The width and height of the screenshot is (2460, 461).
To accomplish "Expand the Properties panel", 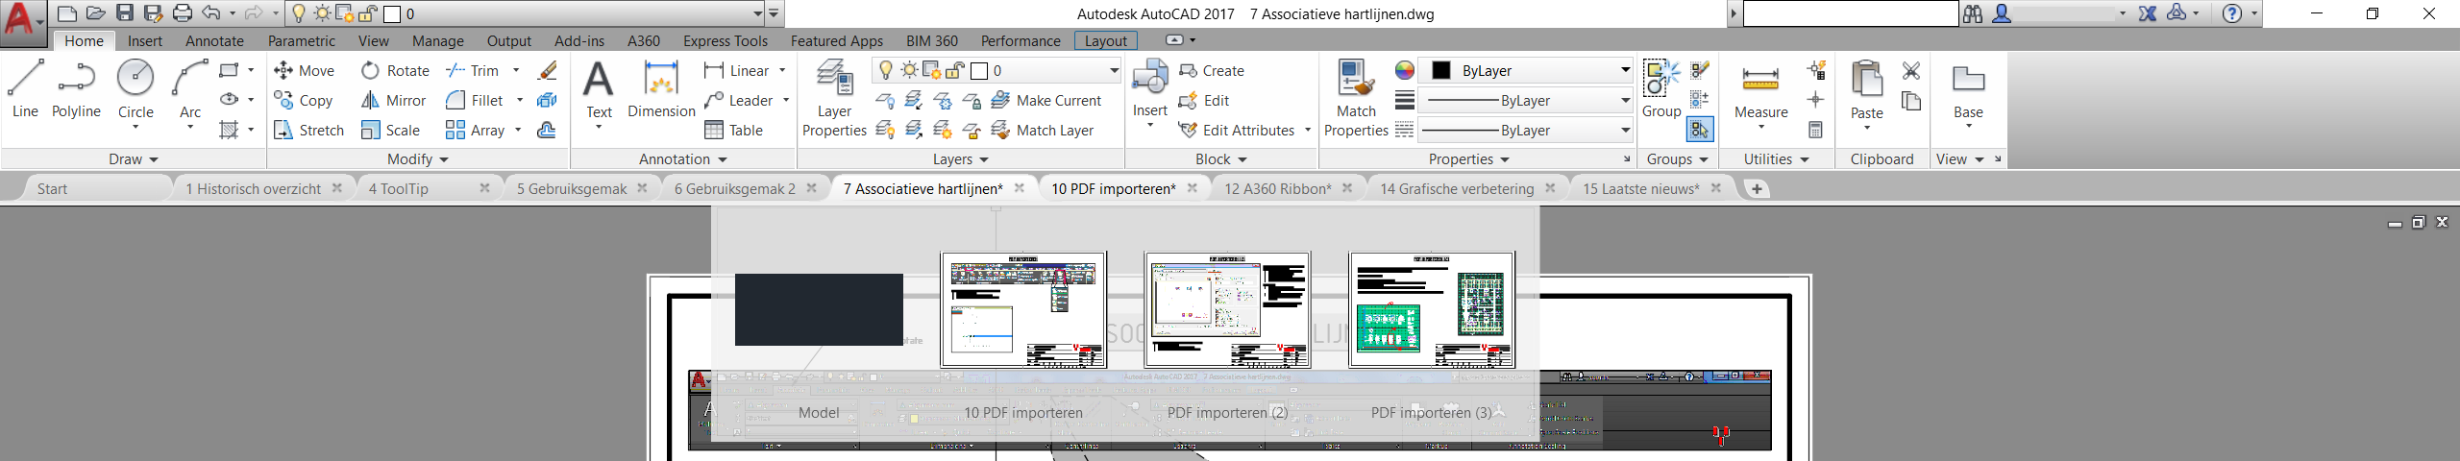I will (1469, 159).
